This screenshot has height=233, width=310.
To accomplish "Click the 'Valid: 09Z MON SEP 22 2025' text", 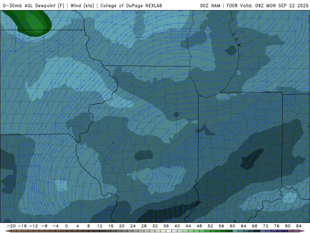I will point(274,5).
